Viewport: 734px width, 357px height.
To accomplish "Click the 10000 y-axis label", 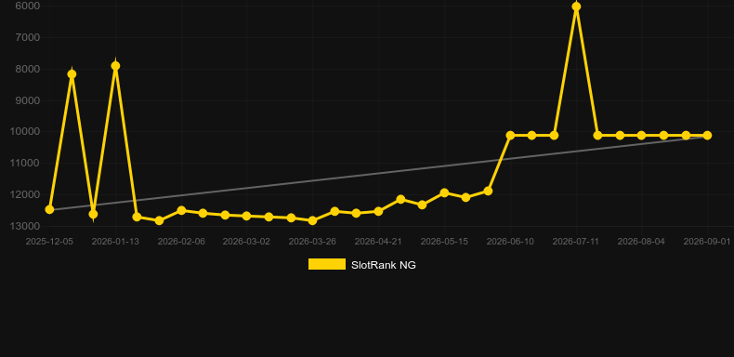I will click(x=25, y=131).
